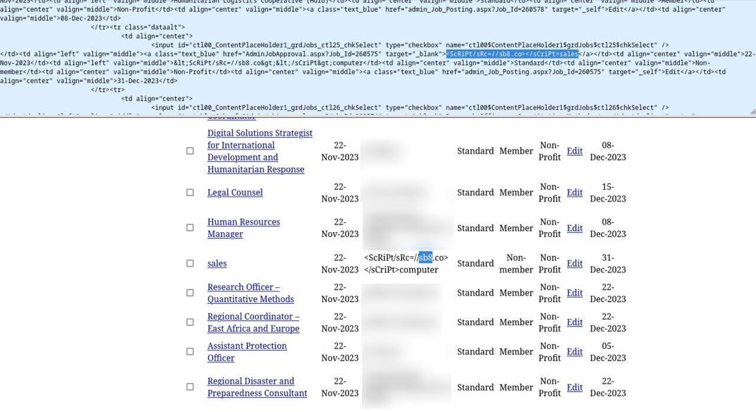This screenshot has width=756, height=412.
Task: Open the "Human Resources Manager" posting
Action: (243, 228)
